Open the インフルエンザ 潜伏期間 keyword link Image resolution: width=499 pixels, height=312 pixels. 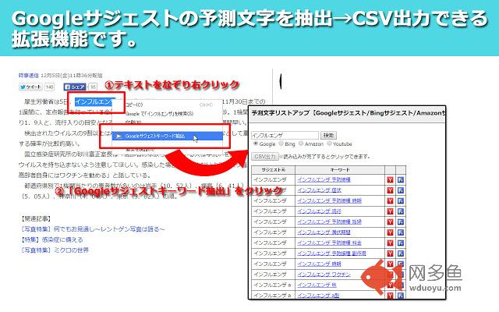tap(324, 232)
